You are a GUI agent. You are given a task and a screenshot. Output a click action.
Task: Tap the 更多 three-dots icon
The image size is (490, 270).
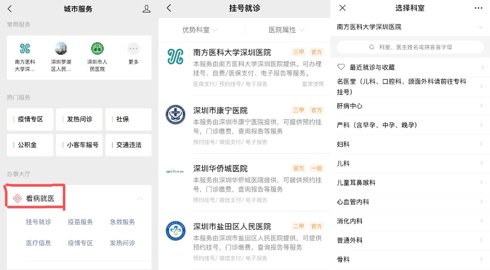coord(133,49)
